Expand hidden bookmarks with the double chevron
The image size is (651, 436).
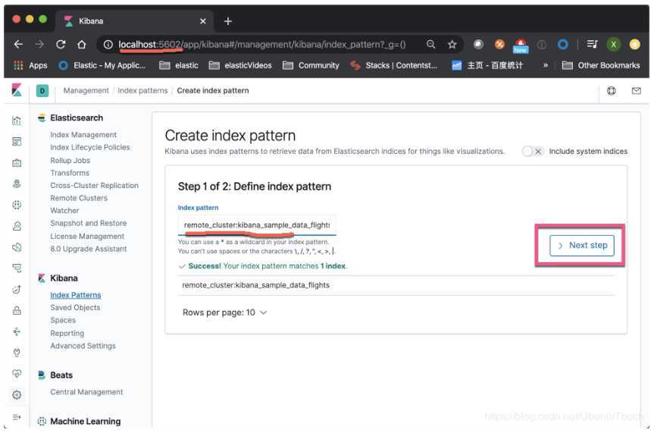pyautogui.click(x=546, y=65)
